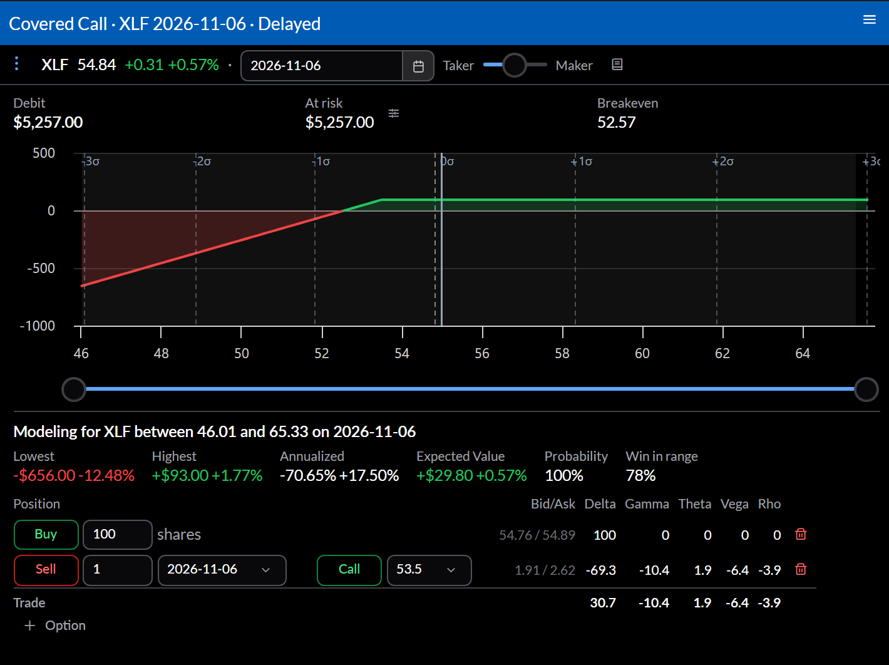Click the top expiration date input field
Screen dimensions: 889x665
pyautogui.click(x=322, y=66)
